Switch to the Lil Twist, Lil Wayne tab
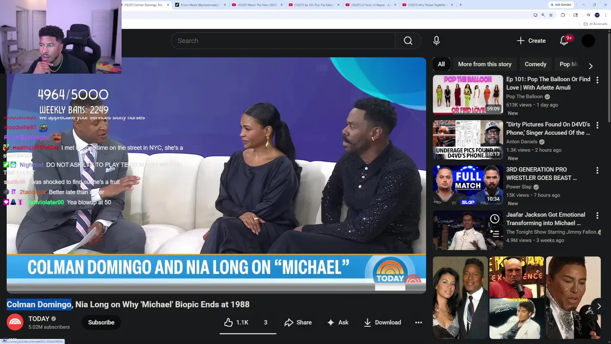611x344 pixels. click(370, 5)
